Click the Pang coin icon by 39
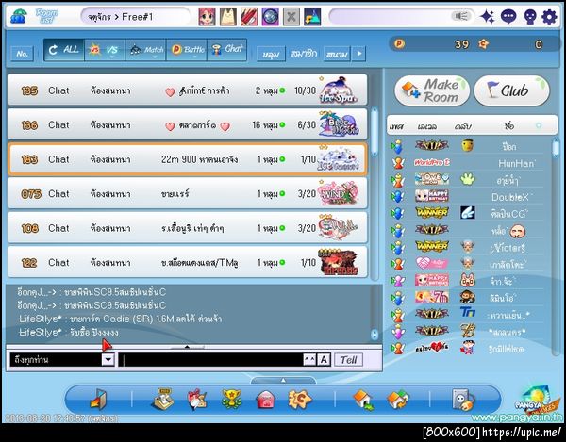The image size is (566, 442). click(399, 43)
